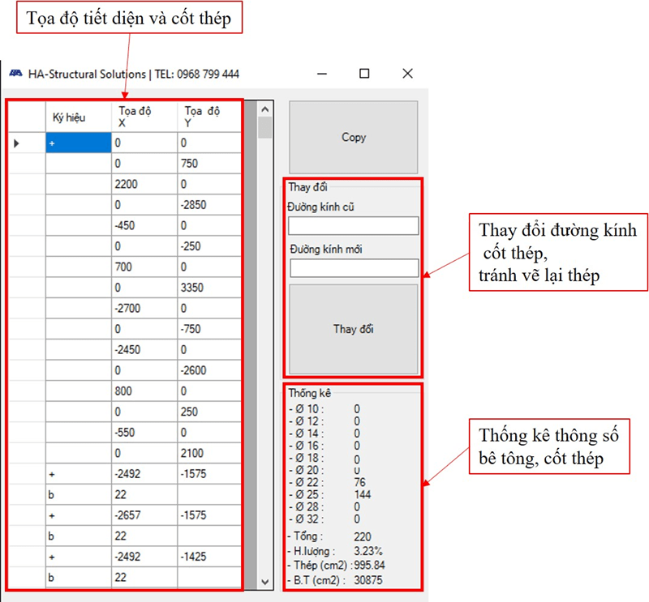The width and height of the screenshot is (649, 602).
Task: Click the cell containing value 2200
Action: (x=142, y=184)
